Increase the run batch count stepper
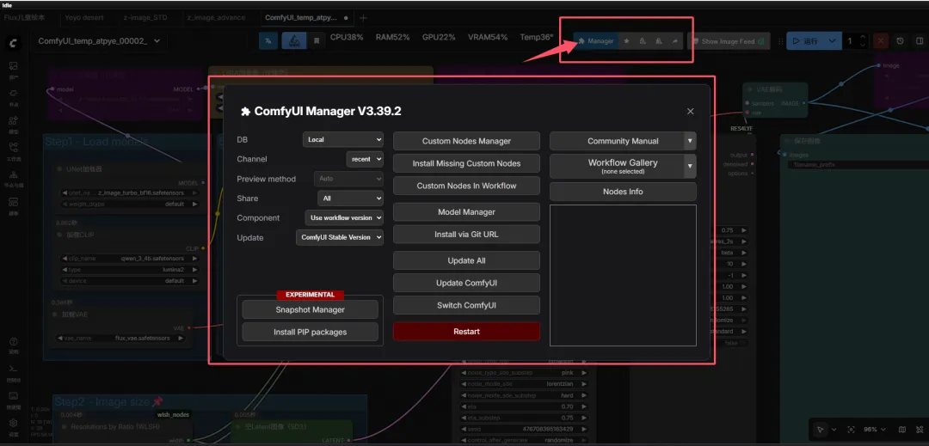The width and height of the screenshot is (929, 446). coord(863,37)
